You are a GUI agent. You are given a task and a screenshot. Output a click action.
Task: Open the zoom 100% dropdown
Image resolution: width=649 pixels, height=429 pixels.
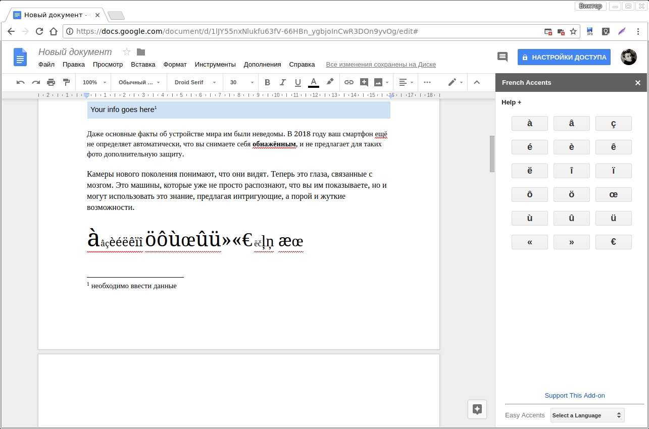coord(94,82)
